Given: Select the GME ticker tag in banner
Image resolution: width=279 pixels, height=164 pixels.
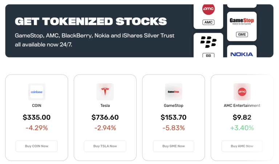Looking at the screenshot, I should (x=242, y=35).
